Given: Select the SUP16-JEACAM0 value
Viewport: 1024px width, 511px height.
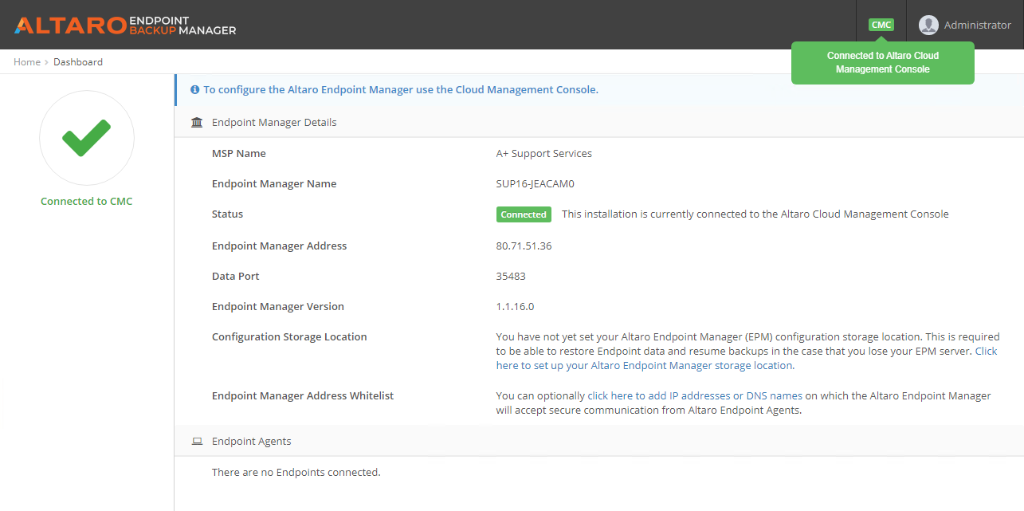Looking at the screenshot, I should click(536, 183).
